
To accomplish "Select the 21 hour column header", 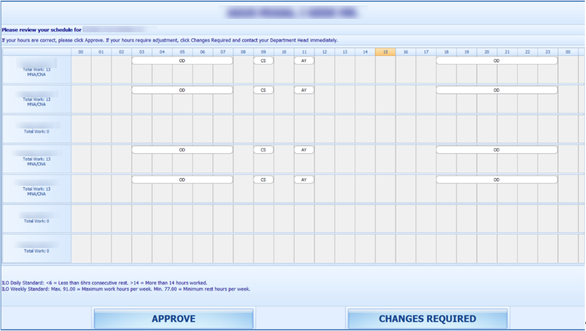I will point(507,52).
